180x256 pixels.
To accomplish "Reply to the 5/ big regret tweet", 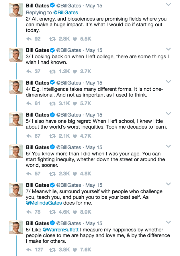I will click(x=29, y=136).
